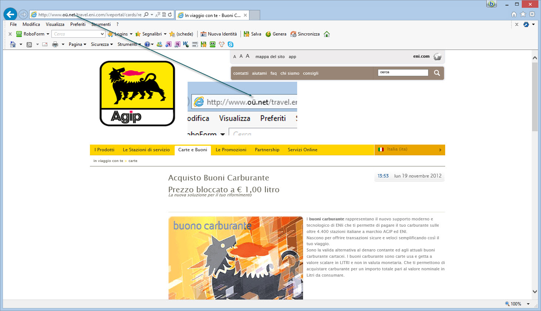Open the Visualizza menu

point(55,24)
